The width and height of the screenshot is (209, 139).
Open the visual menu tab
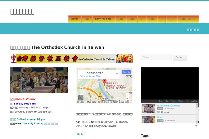click(75, 19)
